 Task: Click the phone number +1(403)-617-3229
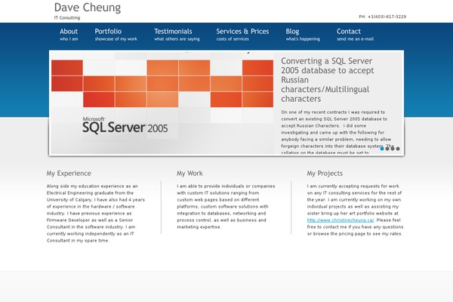click(x=387, y=17)
